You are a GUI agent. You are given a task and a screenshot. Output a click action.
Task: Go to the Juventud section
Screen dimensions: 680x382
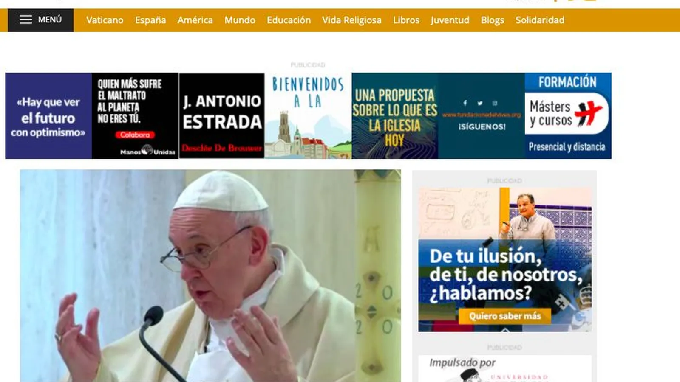click(450, 20)
